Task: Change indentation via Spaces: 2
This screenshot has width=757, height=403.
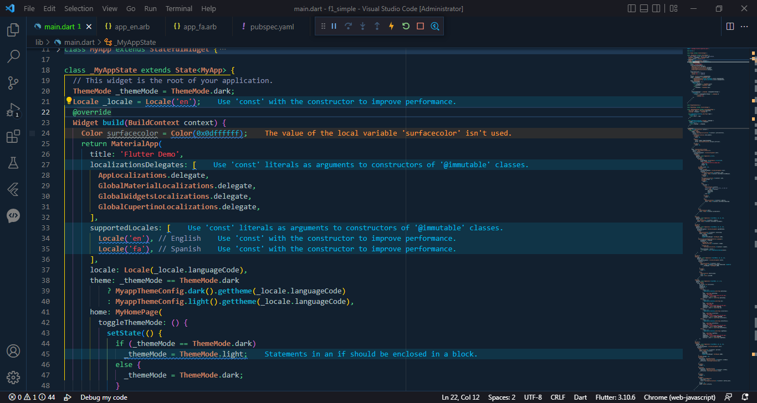Action: (502, 397)
